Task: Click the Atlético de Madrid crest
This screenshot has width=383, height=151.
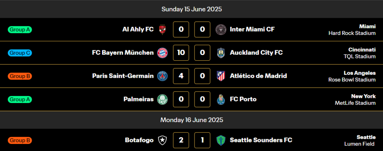Action: (221, 76)
